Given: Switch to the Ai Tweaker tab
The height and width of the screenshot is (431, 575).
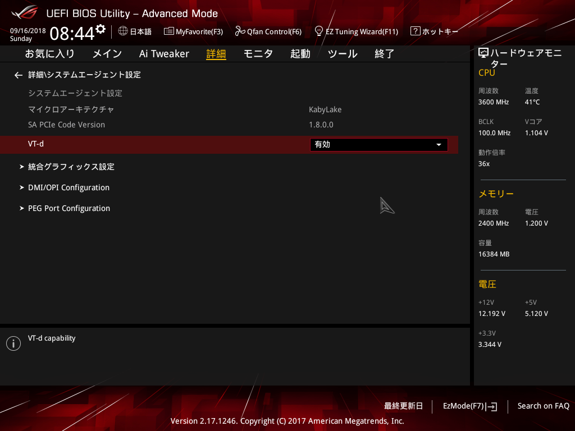Looking at the screenshot, I should (163, 53).
